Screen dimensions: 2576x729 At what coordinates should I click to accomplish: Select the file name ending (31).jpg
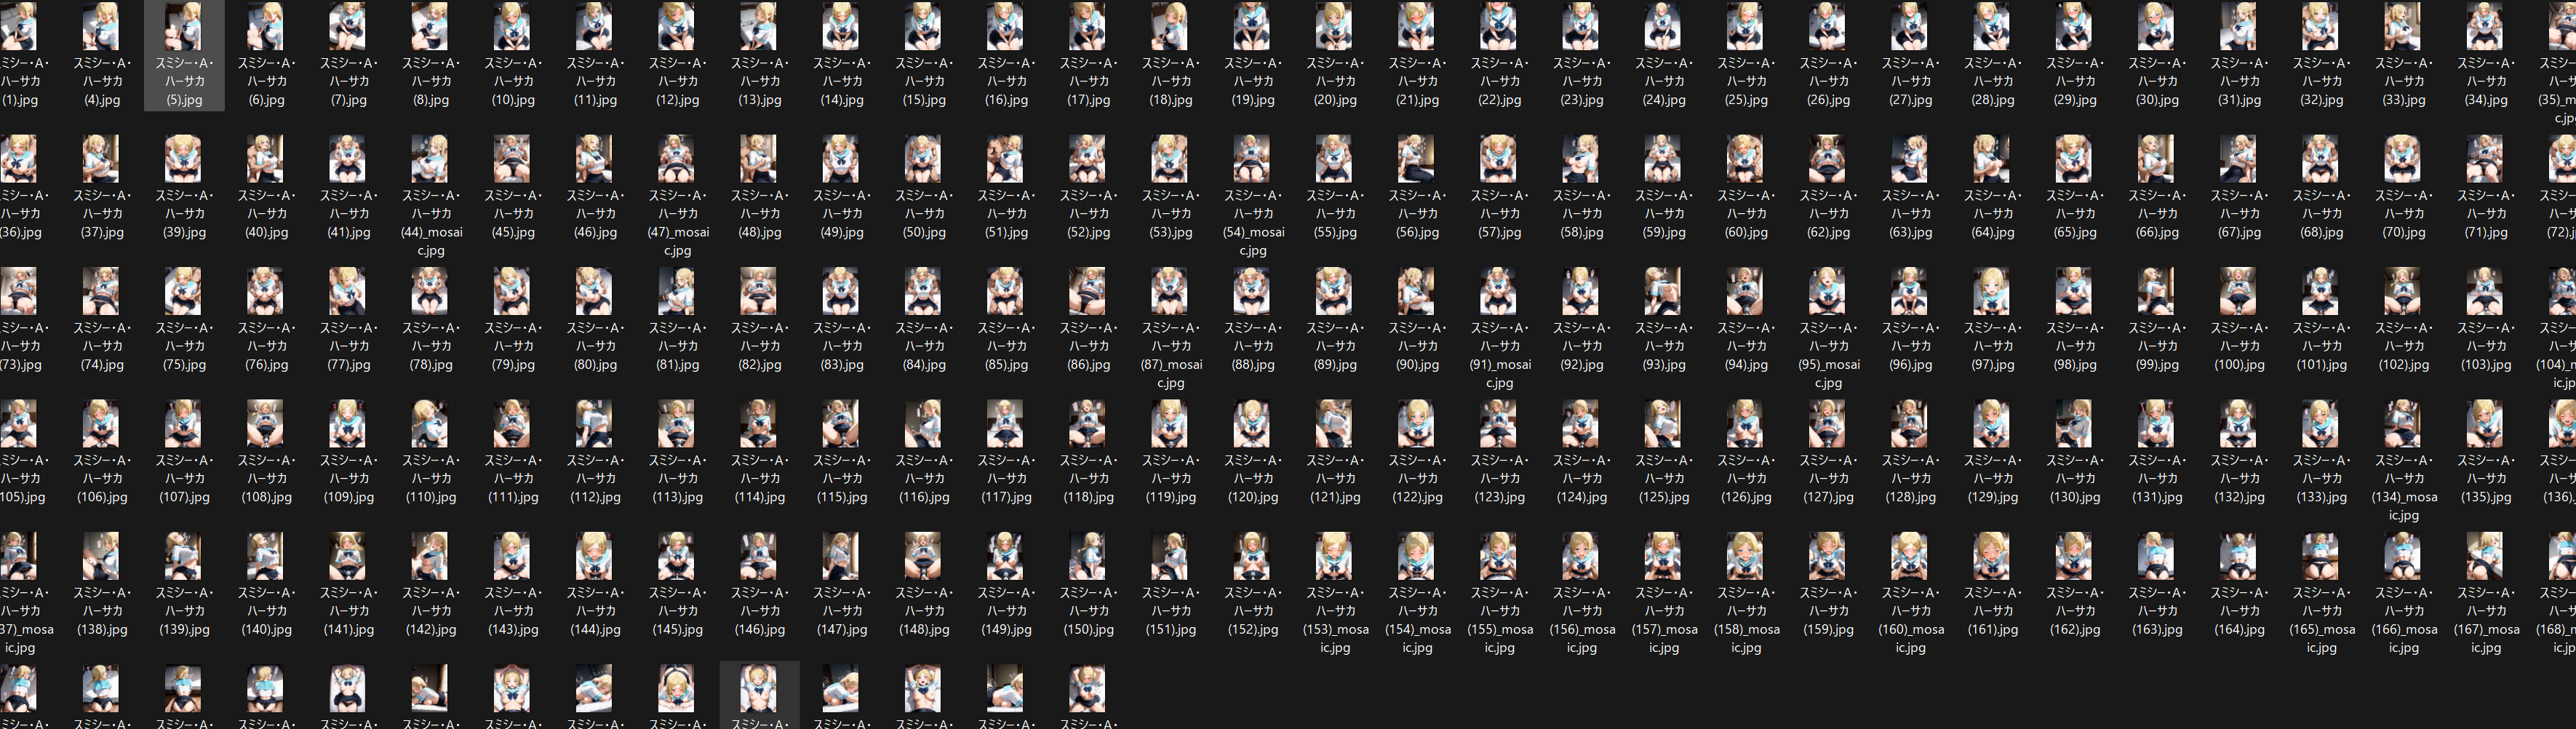(x=2238, y=81)
